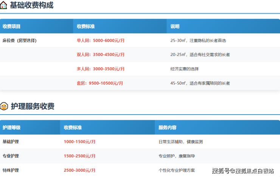Select the 护理服务收费 section heading
The width and height of the screenshot is (280, 177).
pos(32,107)
